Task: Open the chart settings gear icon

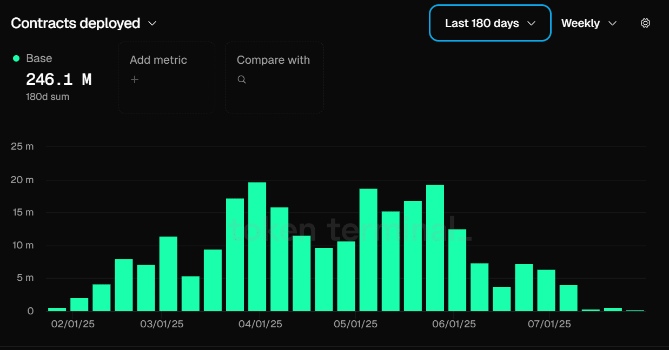Action: (645, 23)
